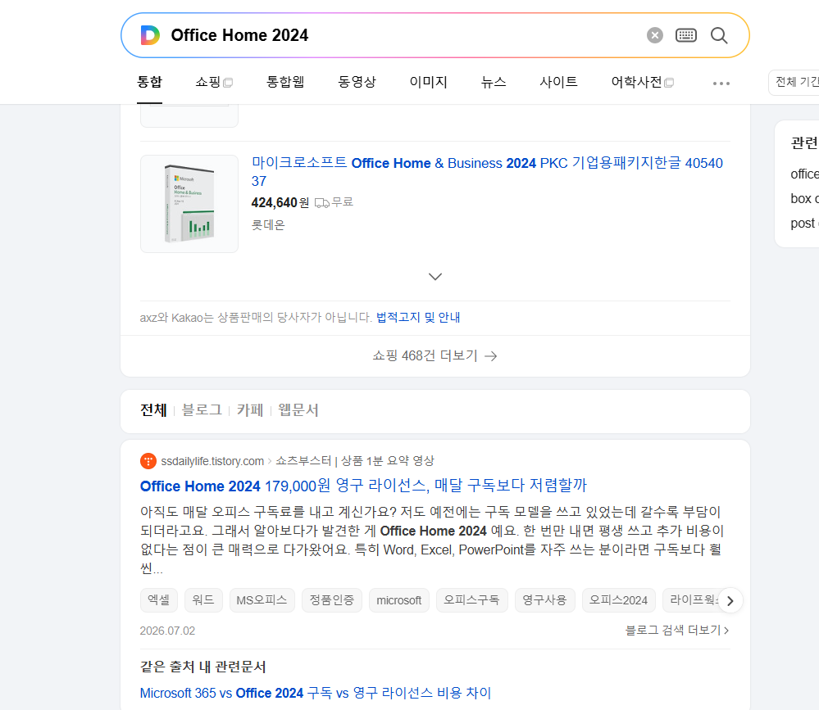The height and width of the screenshot is (710, 819).
Task: Go to the 뉴스 tab
Action: (494, 82)
